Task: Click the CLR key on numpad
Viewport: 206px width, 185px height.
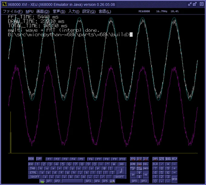Action: click(x=155, y=164)
